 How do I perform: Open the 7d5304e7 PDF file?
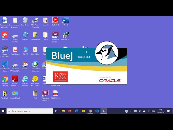(55, 95)
